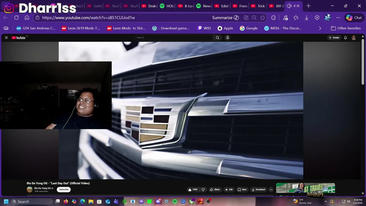Image resolution: width=366 pixels, height=206 pixels.
Task: Mute the active tab speaker icon
Action: pos(289,6)
